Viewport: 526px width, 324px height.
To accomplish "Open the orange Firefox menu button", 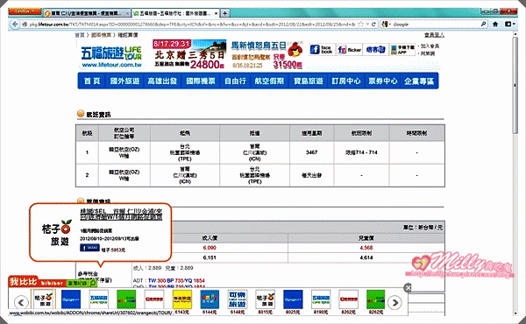I will coord(25,11).
